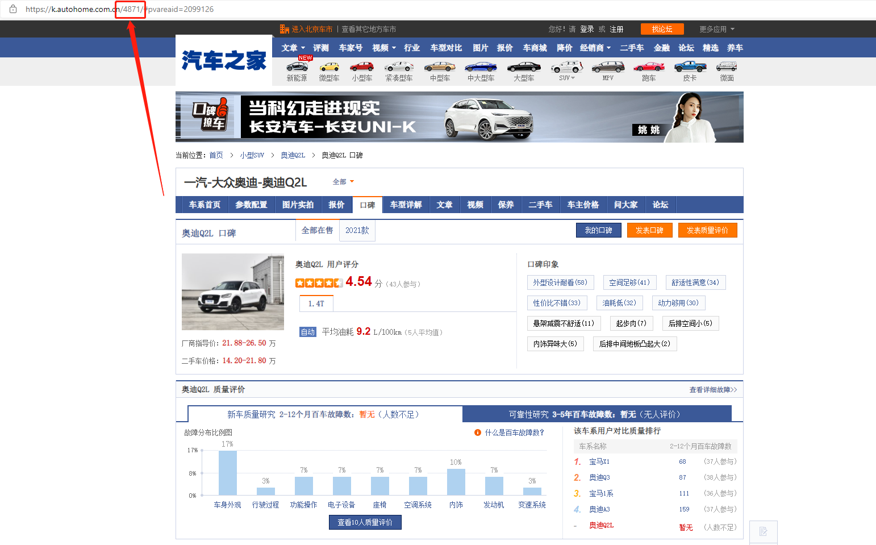
Task: Expand the 全部 model filter dropdown
Action: pos(343,182)
